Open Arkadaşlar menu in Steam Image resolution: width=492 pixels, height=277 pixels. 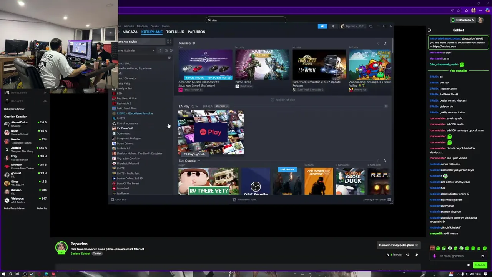142,26
